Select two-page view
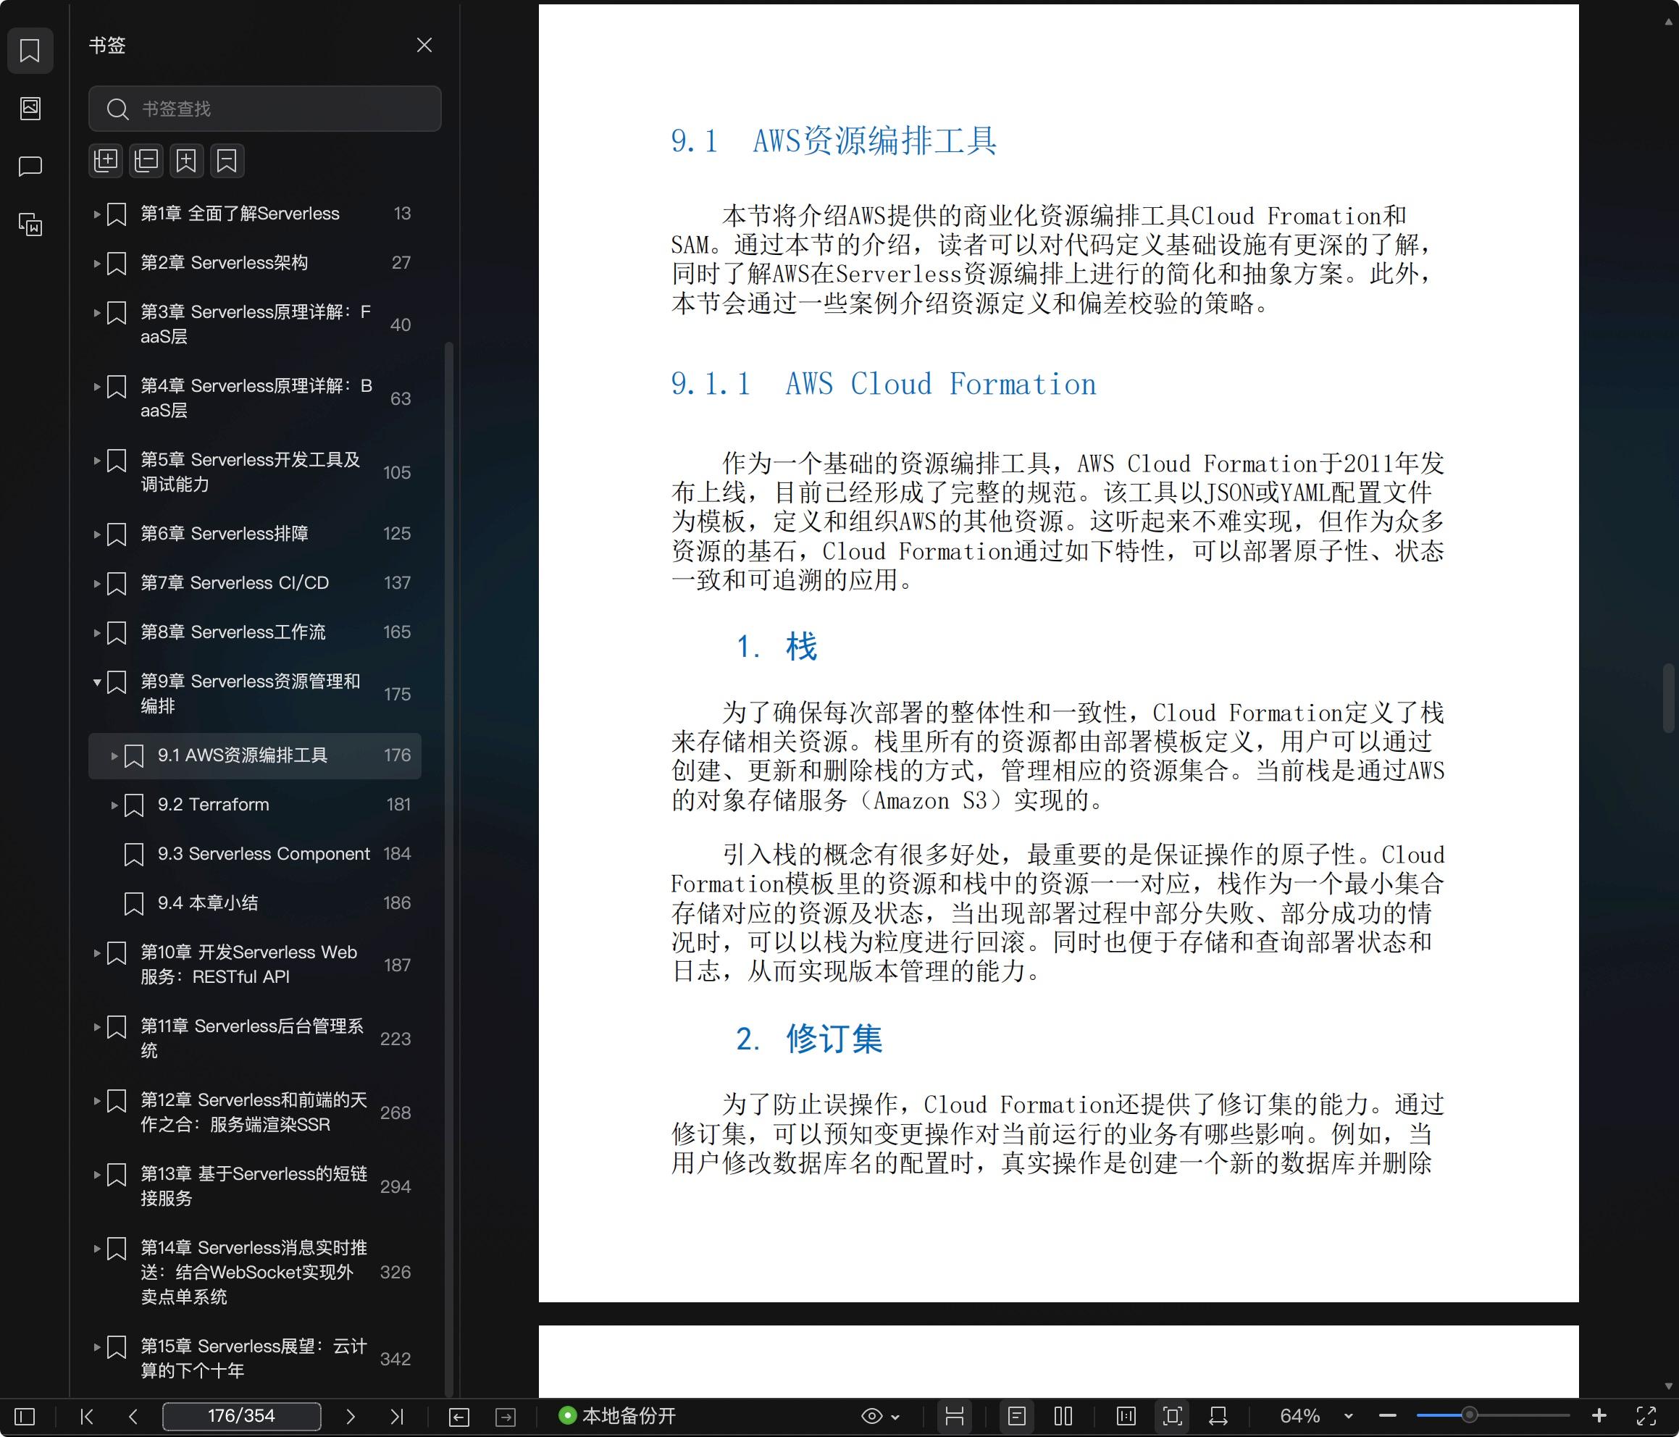The width and height of the screenshot is (1679, 1437). coord(1063,1416)
